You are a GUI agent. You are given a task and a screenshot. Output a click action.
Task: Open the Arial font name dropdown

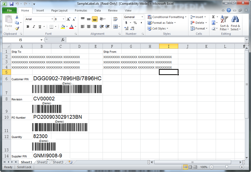[x=52, y=19]
